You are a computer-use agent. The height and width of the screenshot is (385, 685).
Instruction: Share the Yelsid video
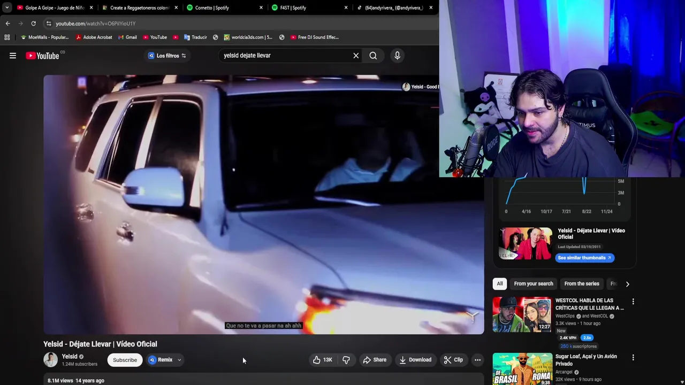click(x=375, y=360)
